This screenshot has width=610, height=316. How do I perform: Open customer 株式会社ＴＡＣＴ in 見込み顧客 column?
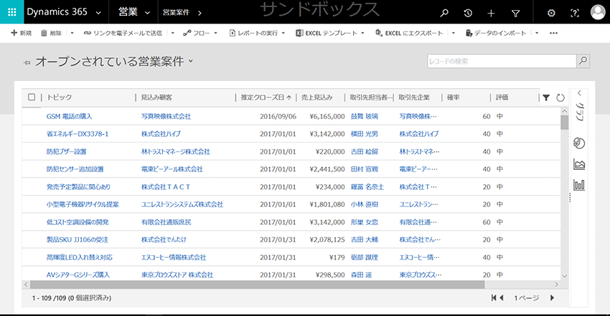coord(166,187)
